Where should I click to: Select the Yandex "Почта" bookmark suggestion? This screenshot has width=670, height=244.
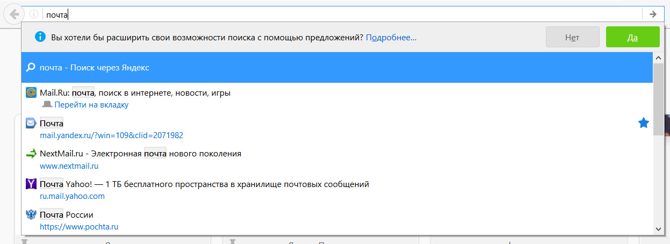(x=337, y=128)
